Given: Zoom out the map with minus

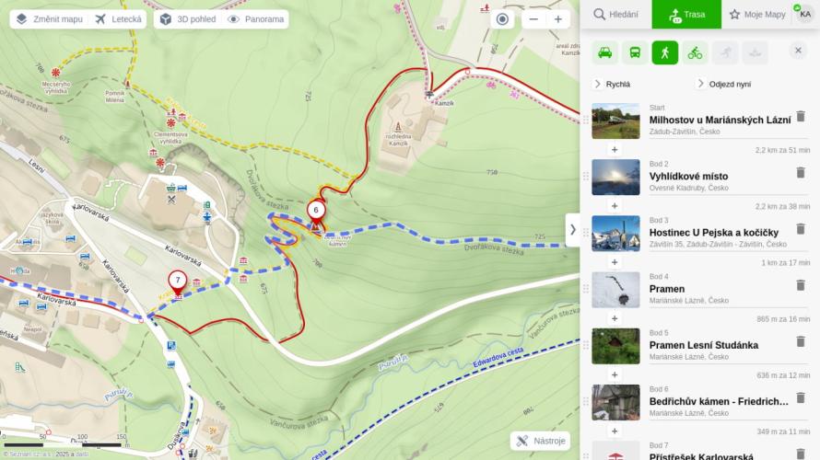Looking at the screenshot, I should tap(533, 19).
